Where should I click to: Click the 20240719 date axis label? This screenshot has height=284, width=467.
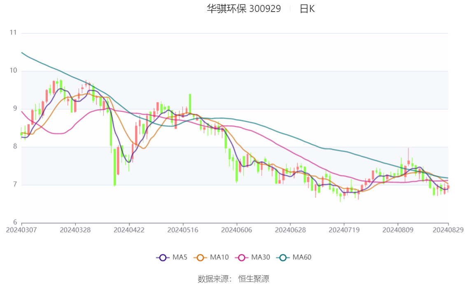[344, 230]
